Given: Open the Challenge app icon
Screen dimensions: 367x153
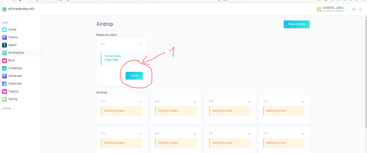Looking at the screenshot, I should (x=4, y=68).
